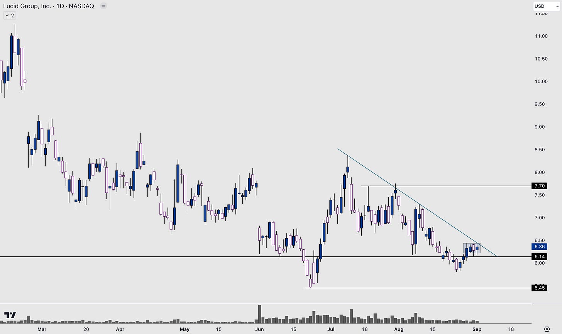
Task: Click the Jul date axis label
Action: coord(331,329)
